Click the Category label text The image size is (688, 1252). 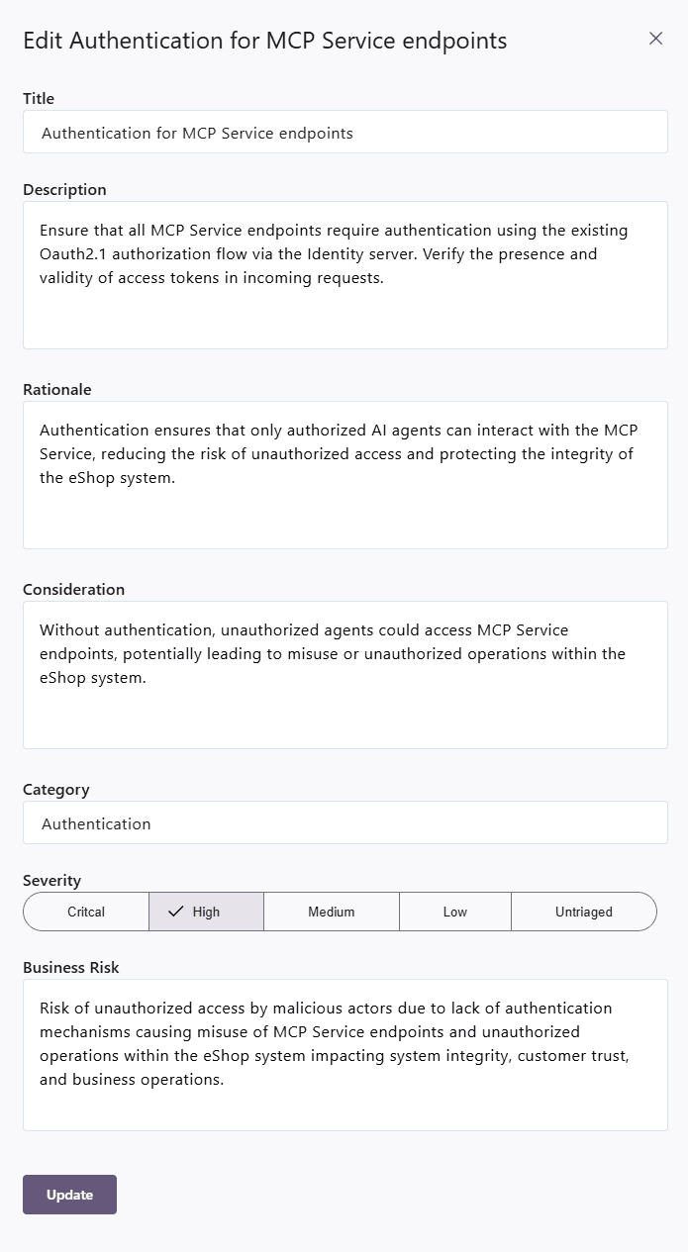coord(56,790)
